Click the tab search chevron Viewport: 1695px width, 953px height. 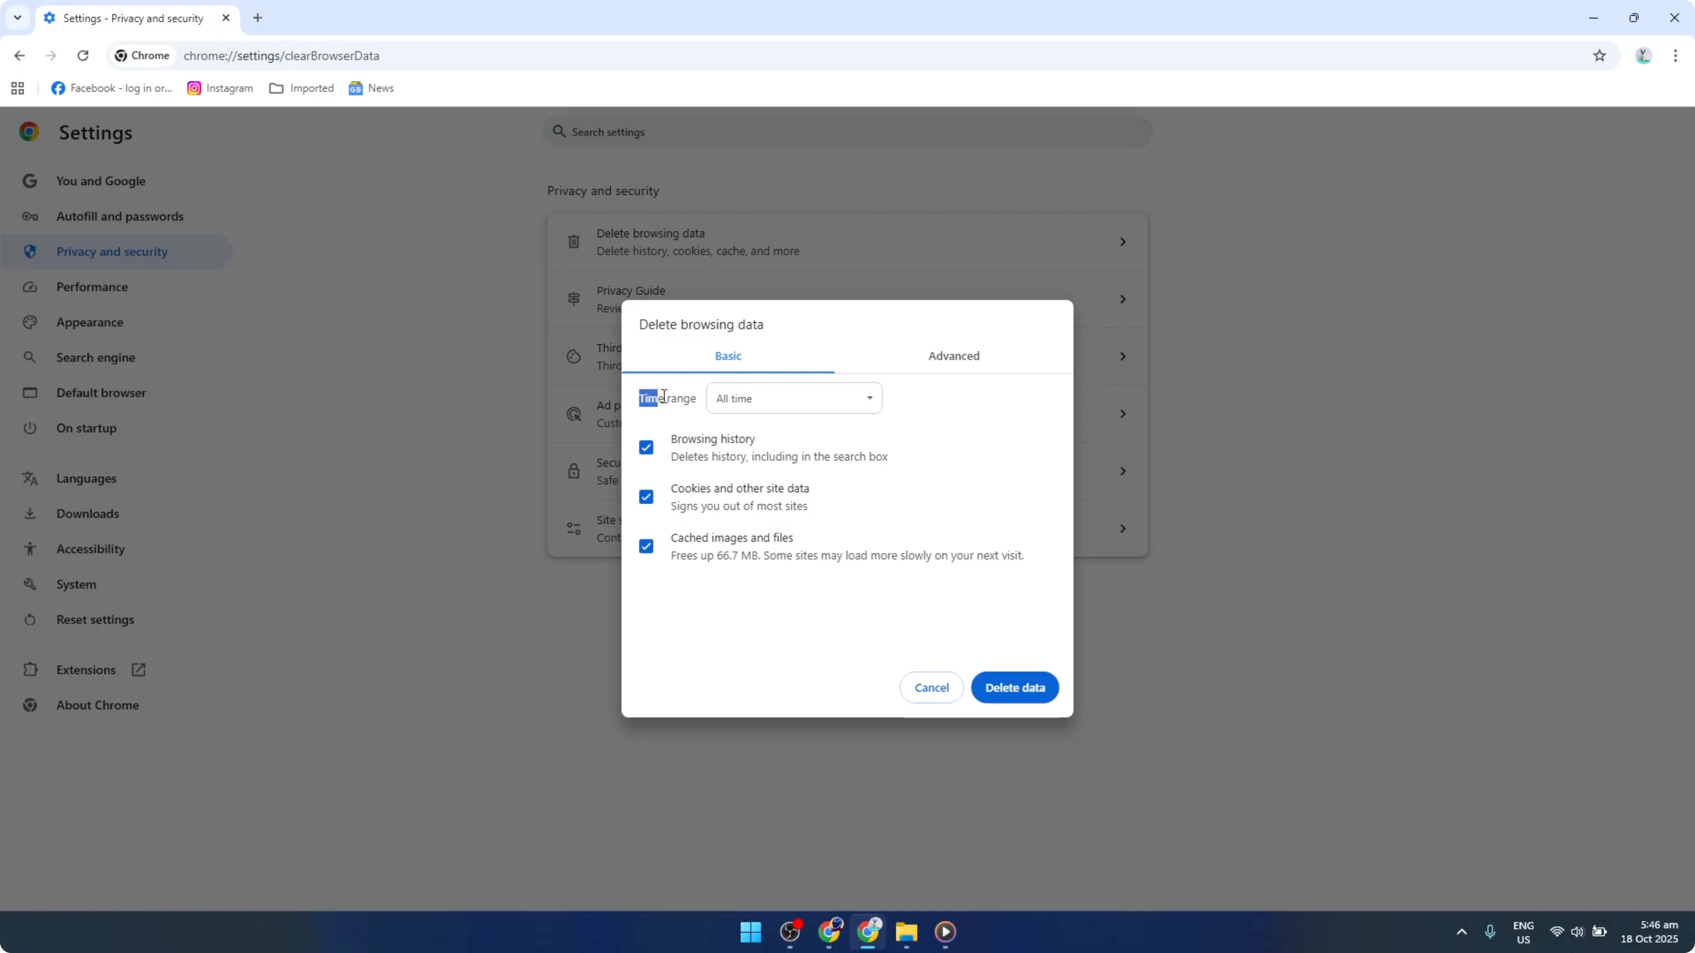point(17,18)
